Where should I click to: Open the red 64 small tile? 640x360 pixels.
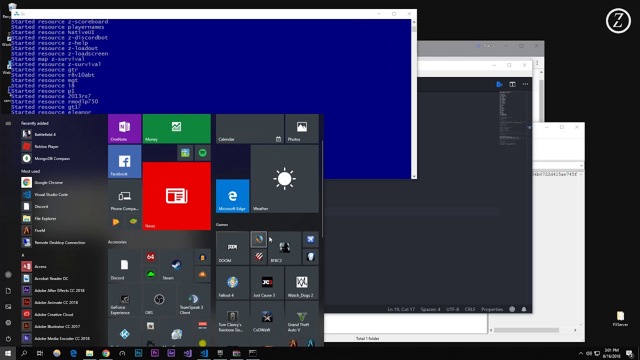pyautogui.click(x=150, y=257)
